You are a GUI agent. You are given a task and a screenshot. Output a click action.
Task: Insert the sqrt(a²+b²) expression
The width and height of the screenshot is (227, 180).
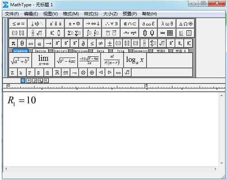click(x=20, y=60)
